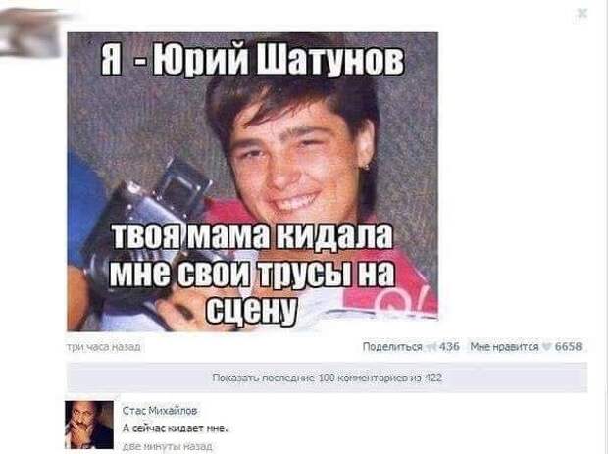The height and width of the screenshot is (454, 608).
Task: Open Стас Михайлов's profile name link
Action: click(x=160, y=411)
